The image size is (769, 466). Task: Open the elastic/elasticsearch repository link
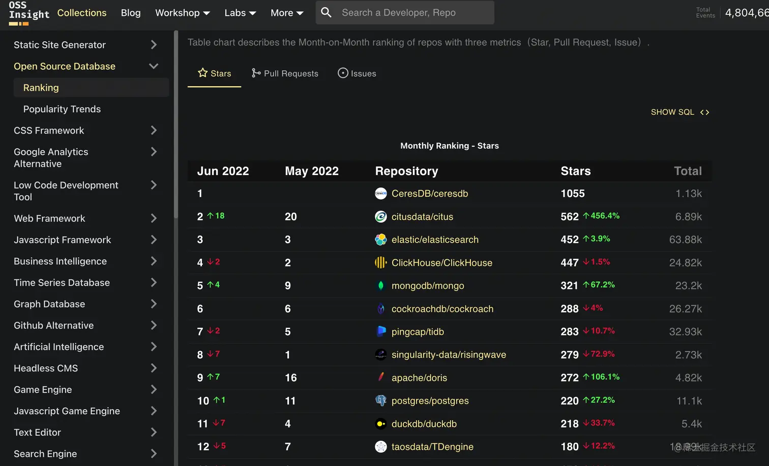pos(435,240)
